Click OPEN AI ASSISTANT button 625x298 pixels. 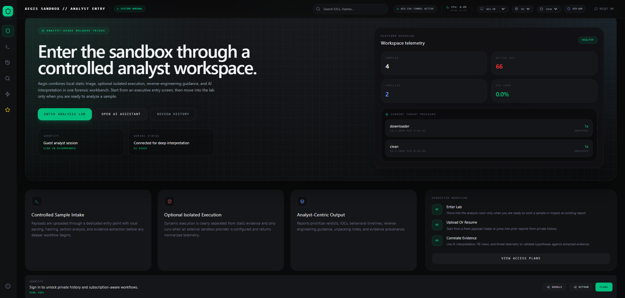121,114
